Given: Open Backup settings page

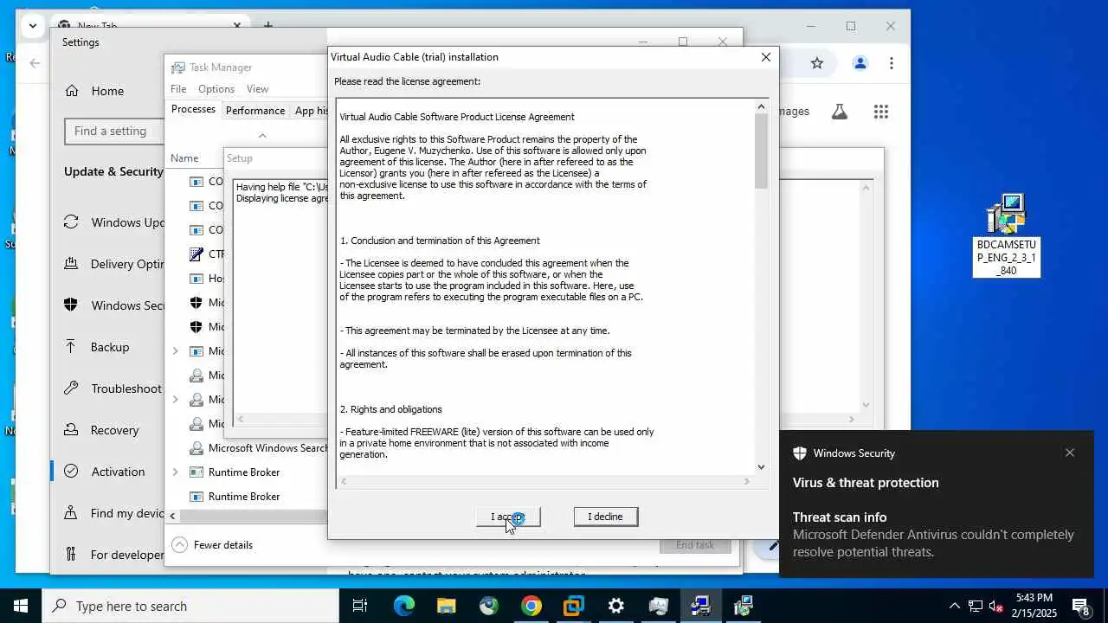Looking at the screenshot, I should point(109,347).
